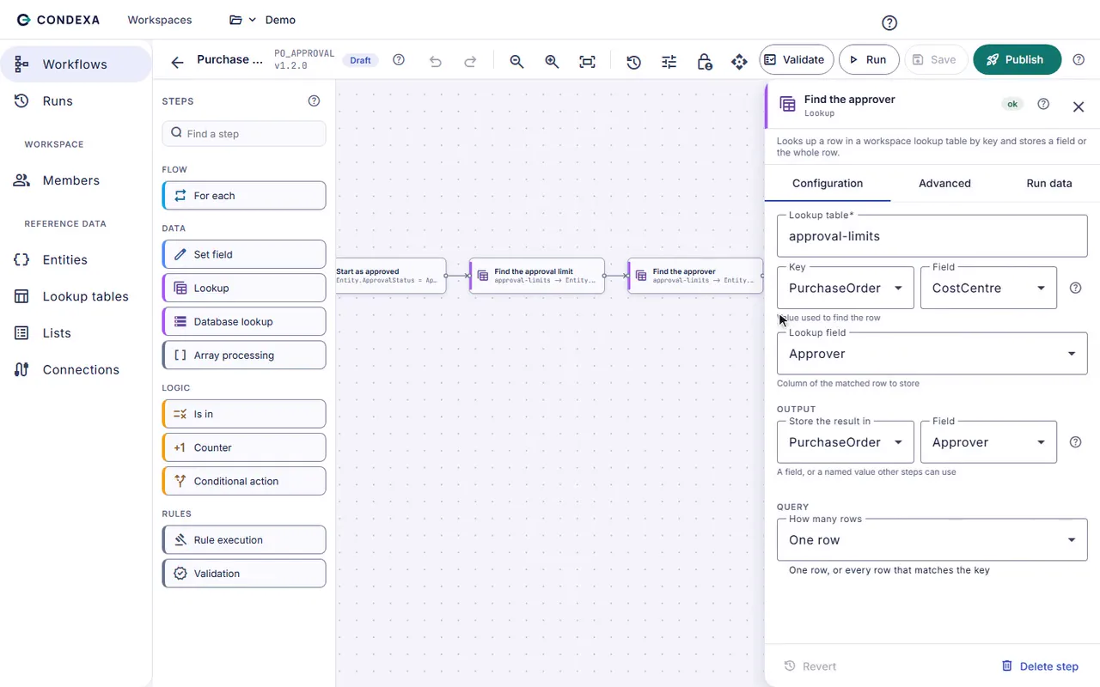Switch to the Advanced tab

tap(944, 183)
